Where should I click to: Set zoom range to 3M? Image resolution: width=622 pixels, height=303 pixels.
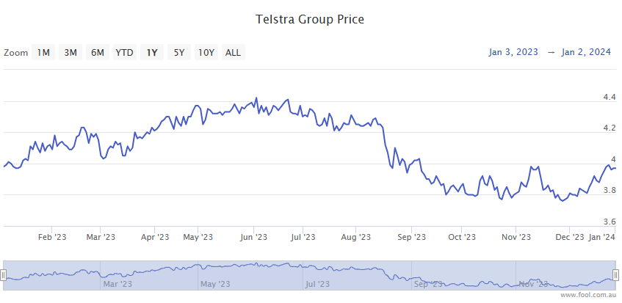(x=70, y=52)
